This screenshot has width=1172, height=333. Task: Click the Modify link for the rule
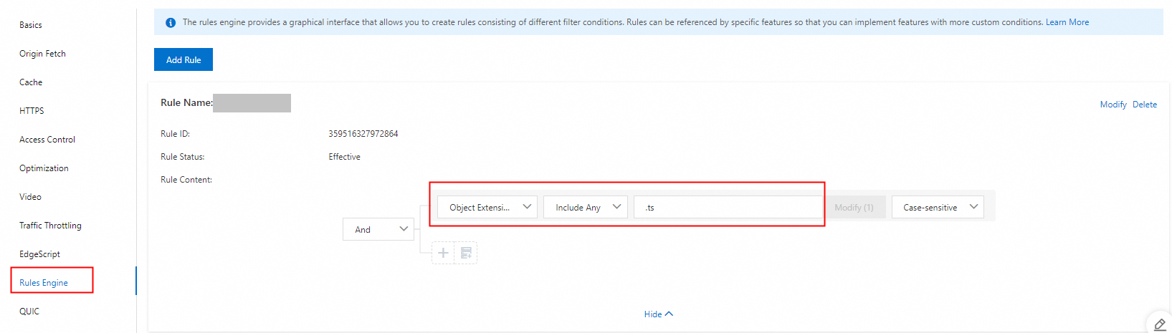coord(1113,105)
